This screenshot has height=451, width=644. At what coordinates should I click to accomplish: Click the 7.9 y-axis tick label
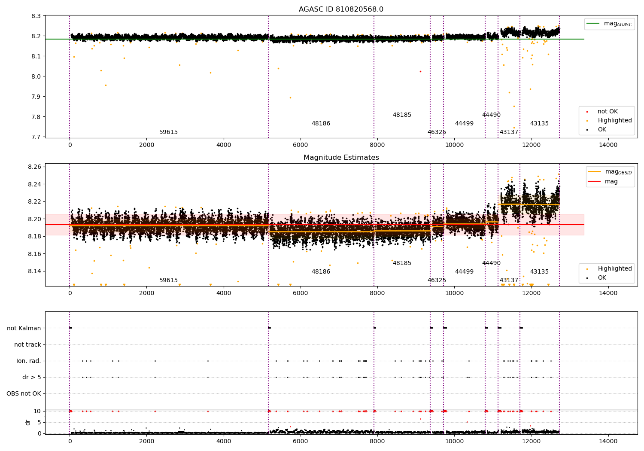click(36, 97)
